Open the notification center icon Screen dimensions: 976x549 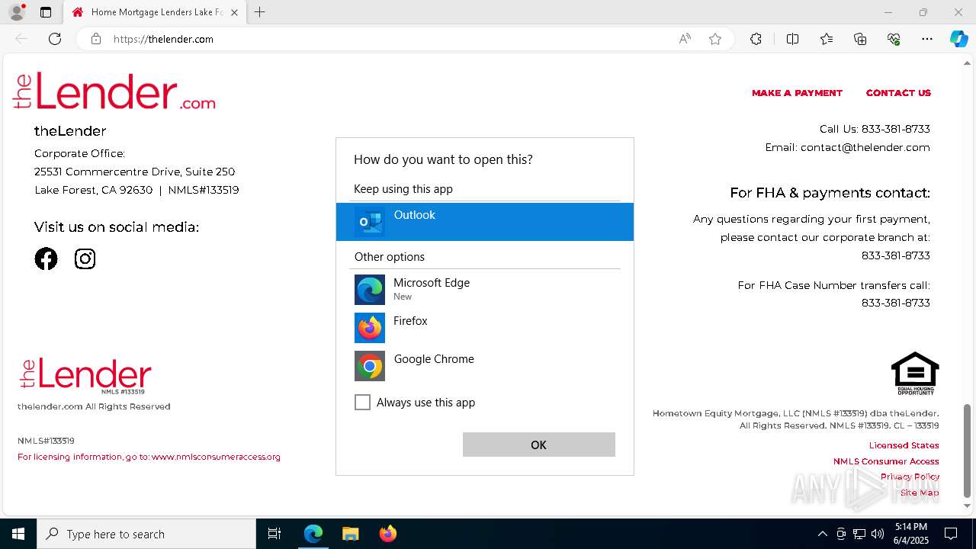point(951,534)
